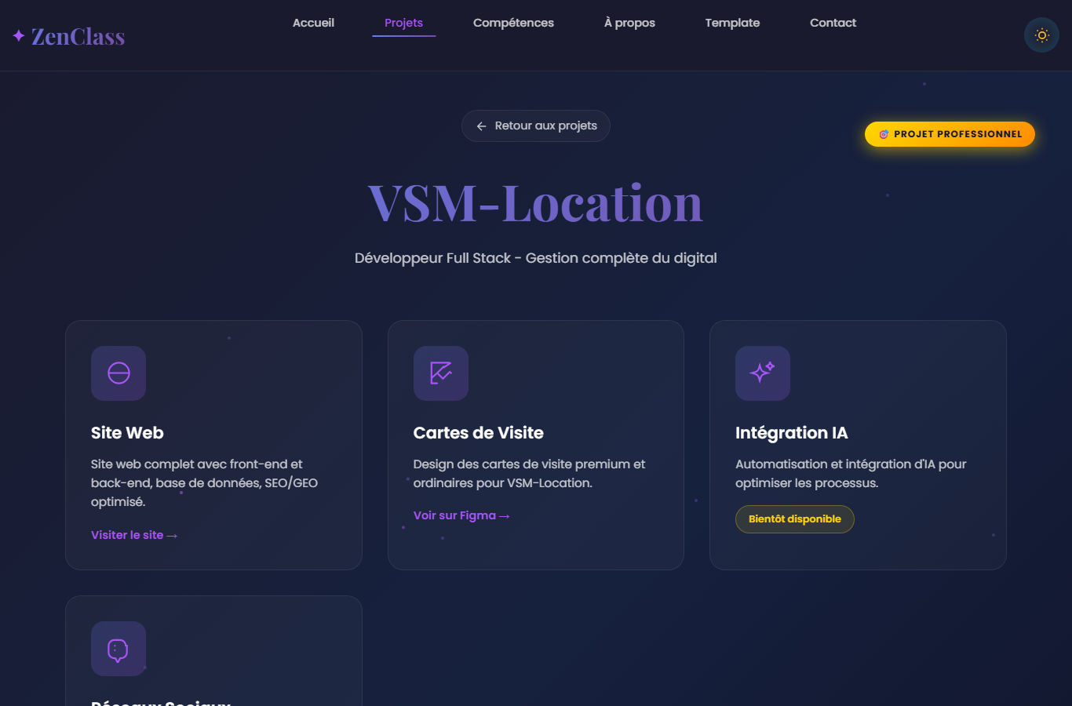Navigate to the Contact page
This screenshot has width=1072, height=706.
(833, 23)
